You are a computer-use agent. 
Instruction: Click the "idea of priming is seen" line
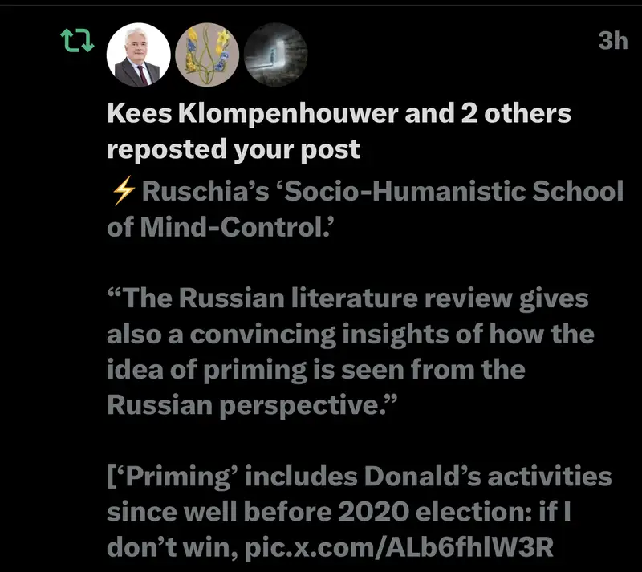[315, 370]
